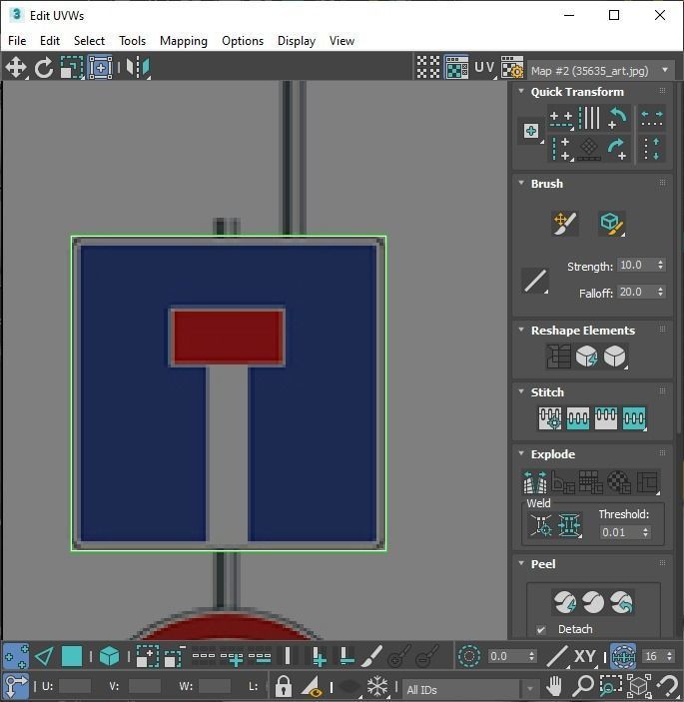Image resolution: width=684 pixels, height=702 pixels.
Task: Click Rotate 90 clockwise icon
Action: pos(618,149)
